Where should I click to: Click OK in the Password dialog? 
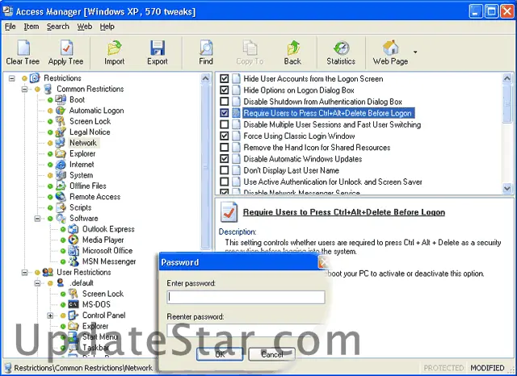220,354
